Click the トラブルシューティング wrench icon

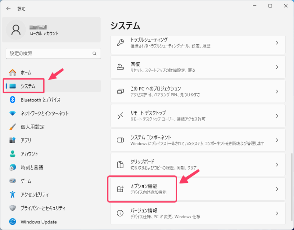pos(120,42)
